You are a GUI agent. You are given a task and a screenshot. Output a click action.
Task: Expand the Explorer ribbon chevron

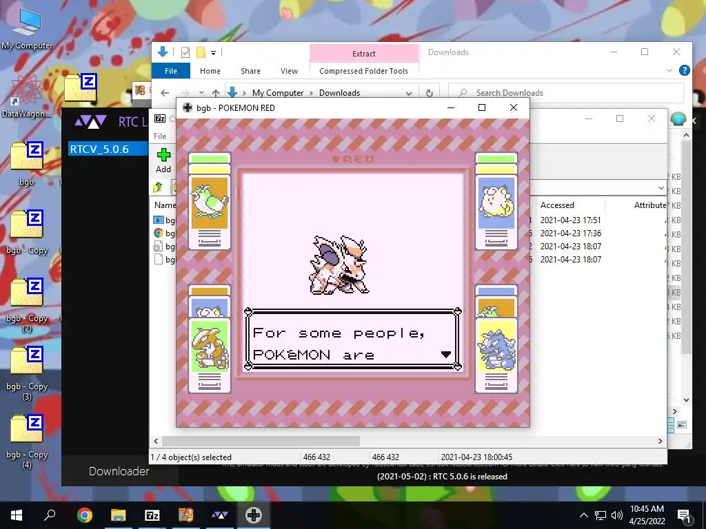(669, 71)
